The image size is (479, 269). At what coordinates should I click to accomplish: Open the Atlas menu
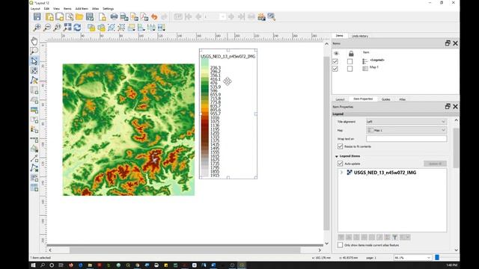tap(95, 8)
